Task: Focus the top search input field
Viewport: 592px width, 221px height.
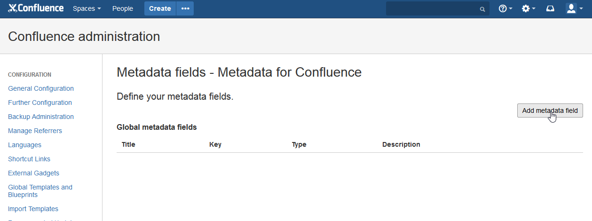Action: tap(433, 8)
